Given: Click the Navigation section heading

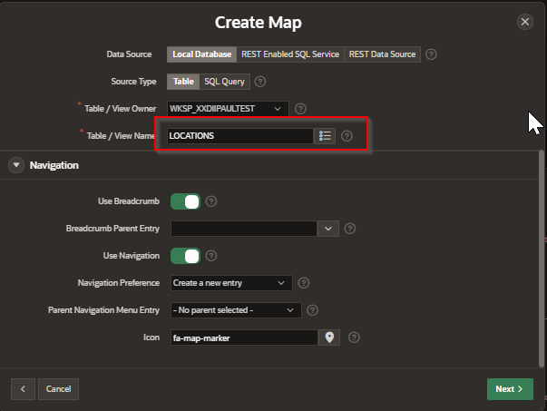Looking at the screenshot, I should (x=54, y=165).
